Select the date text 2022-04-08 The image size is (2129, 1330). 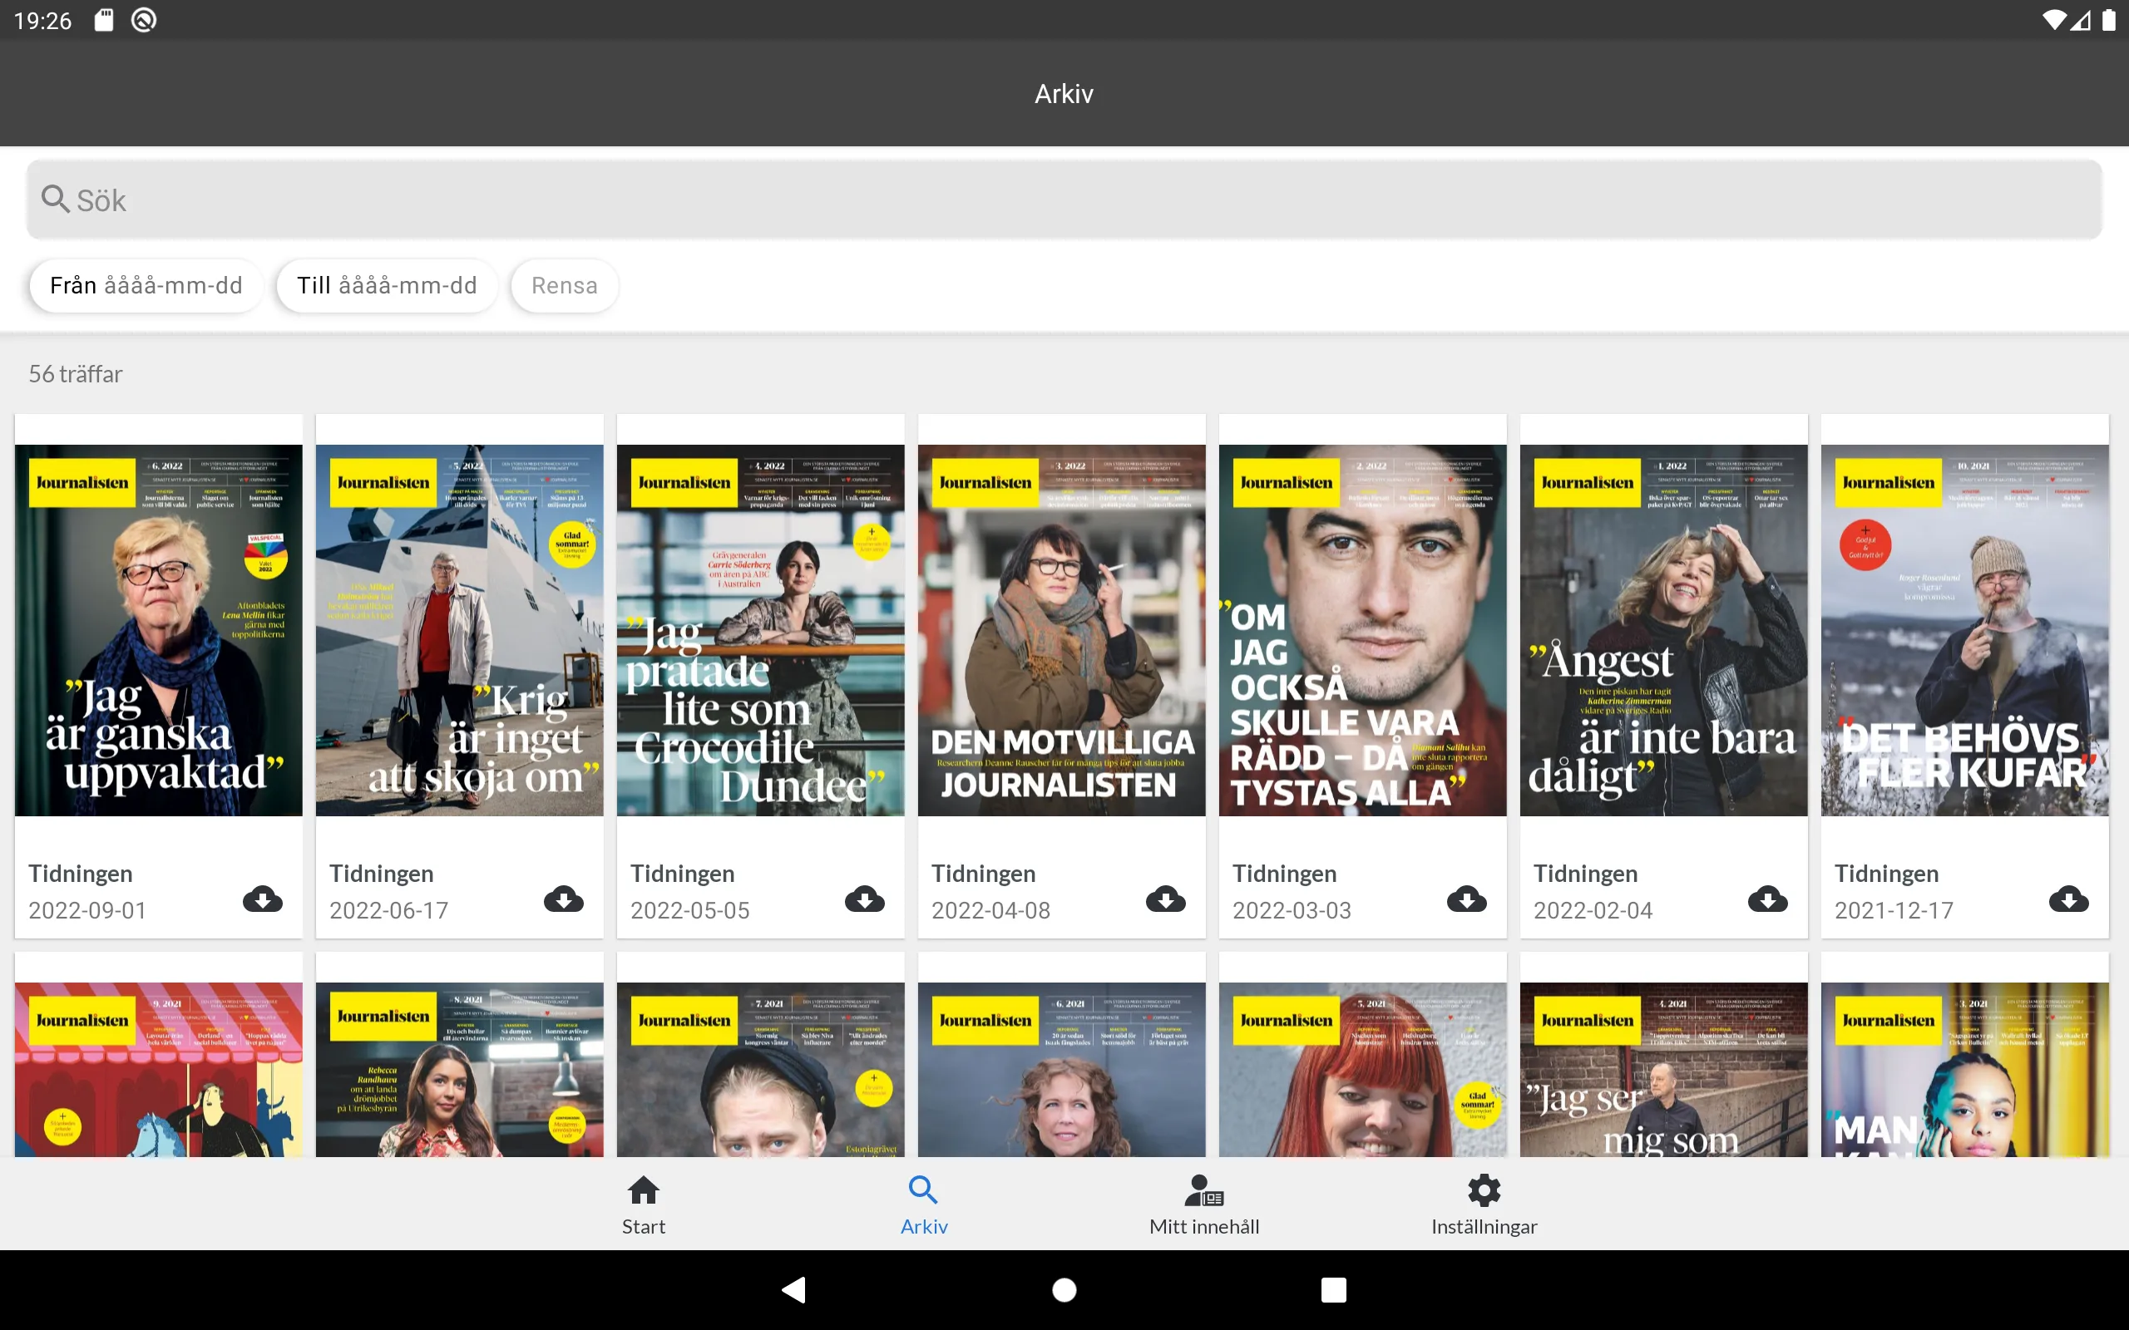[x=990, y=910]
